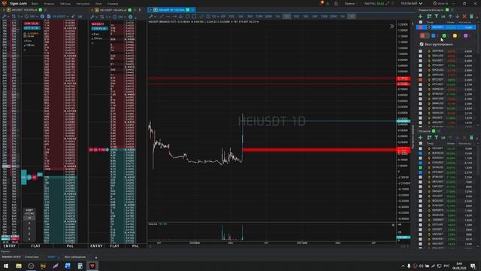
Task: Show hidden tray icons chevron
Action: pos(403,266)
